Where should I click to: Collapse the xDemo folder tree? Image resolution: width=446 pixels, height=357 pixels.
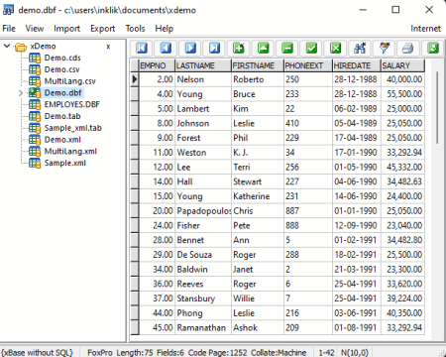(7, 46)
